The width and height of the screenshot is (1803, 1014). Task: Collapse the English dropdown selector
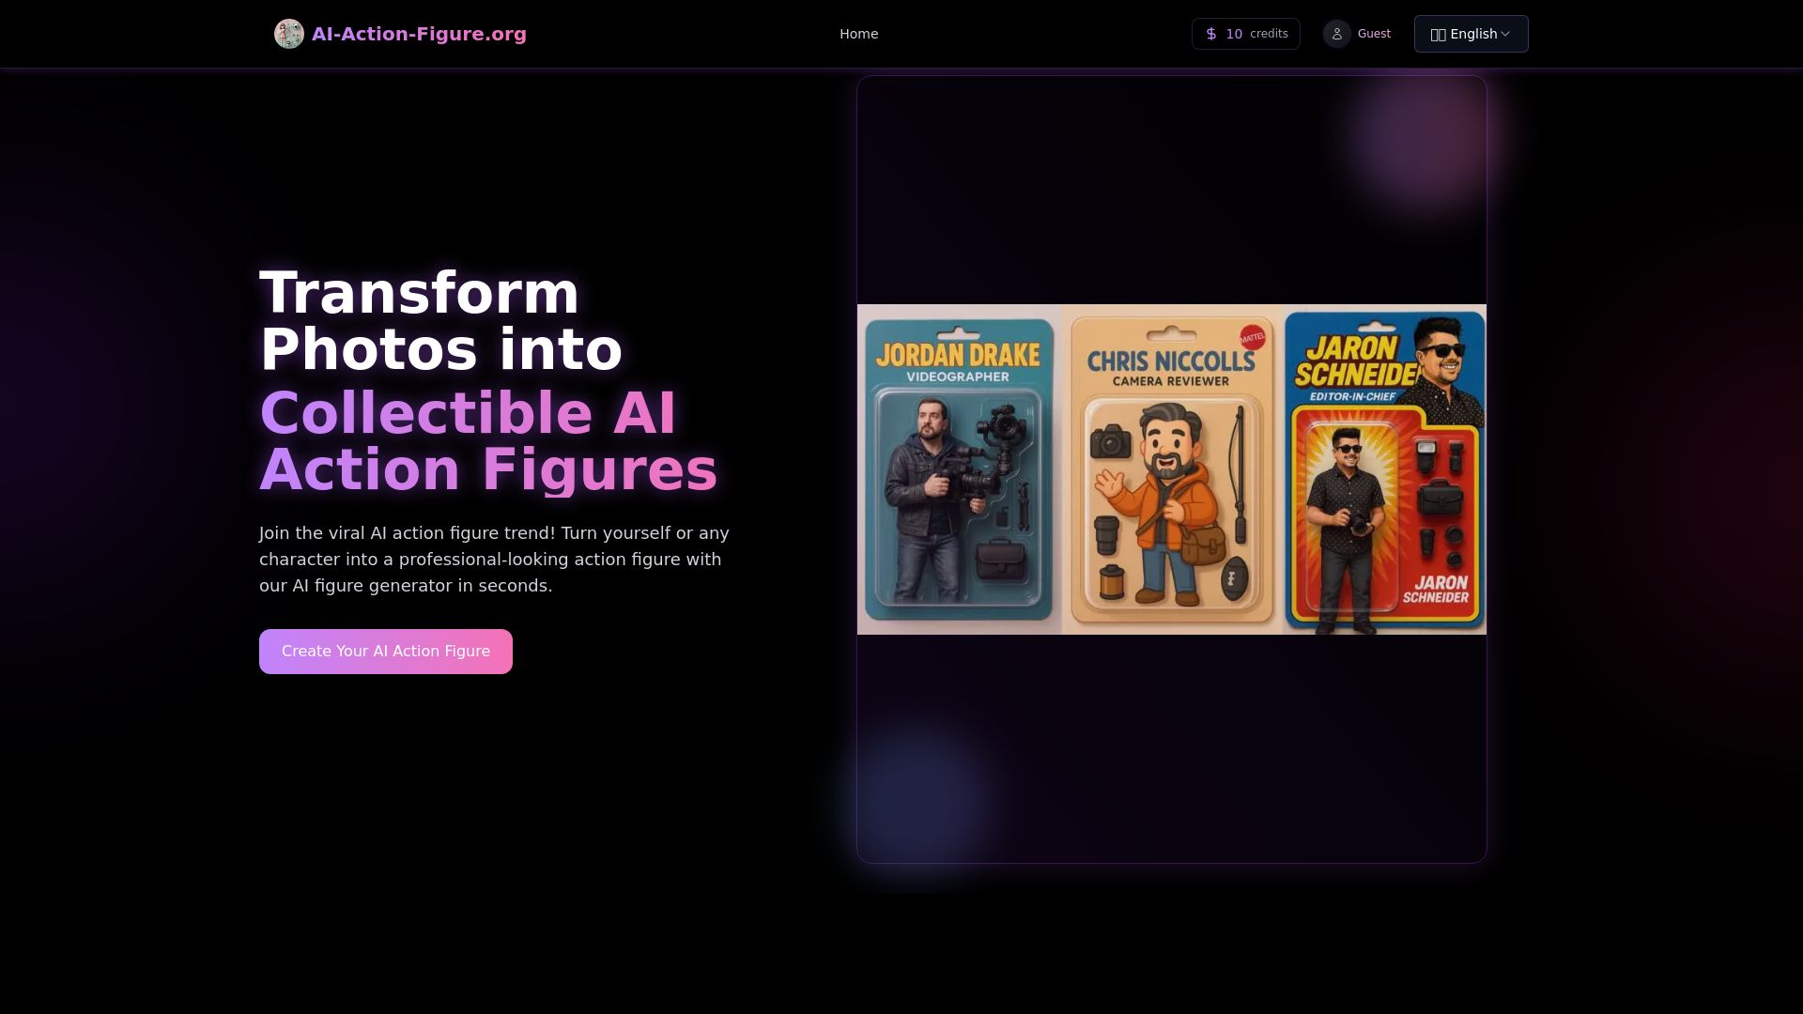click(1471, 33)
